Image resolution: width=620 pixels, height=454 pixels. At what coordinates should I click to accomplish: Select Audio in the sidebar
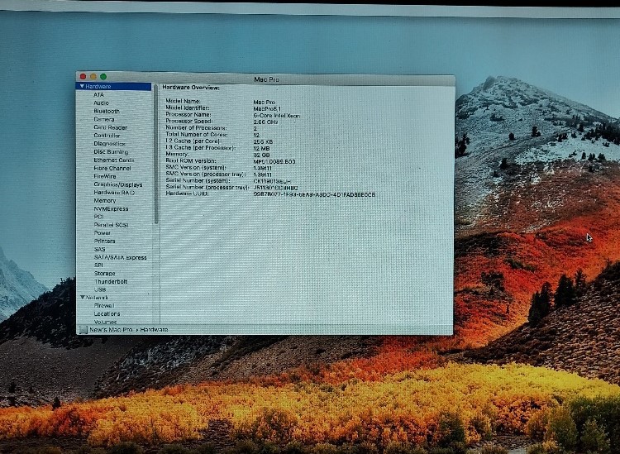[101, 103]
